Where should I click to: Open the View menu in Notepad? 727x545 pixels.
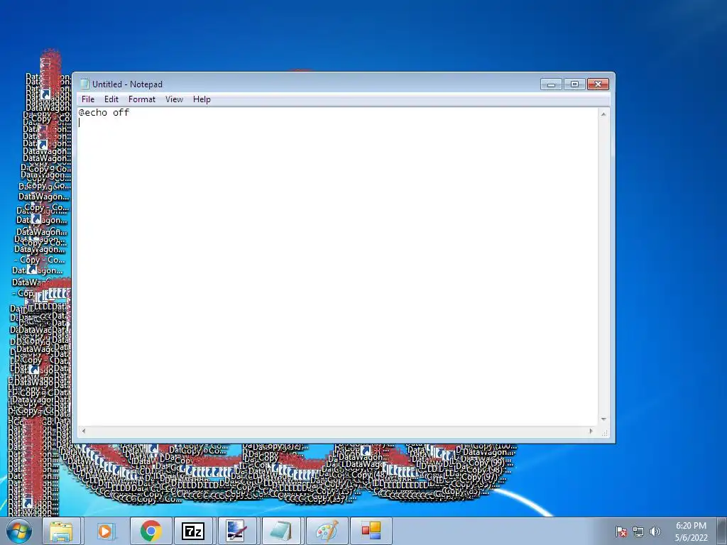tap(174, 99)
